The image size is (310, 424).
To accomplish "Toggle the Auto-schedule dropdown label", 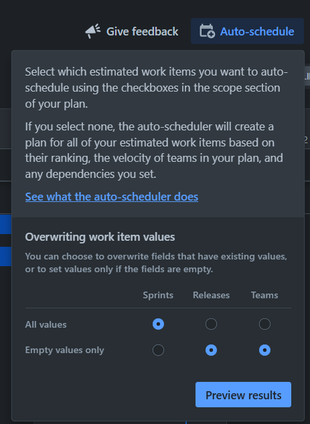I will click(257, 31).
